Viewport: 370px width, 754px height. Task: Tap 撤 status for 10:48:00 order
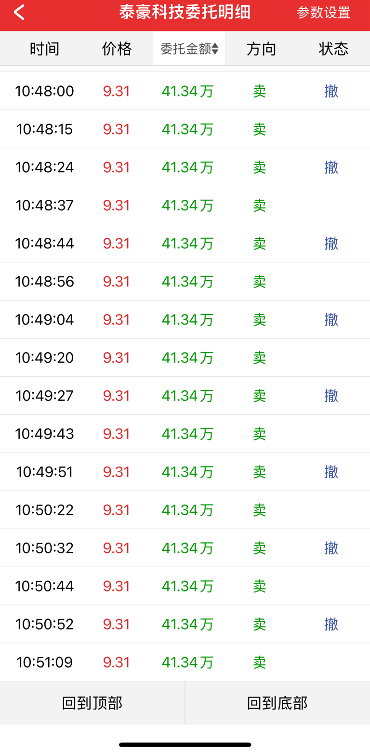click(x=331, y=91)
